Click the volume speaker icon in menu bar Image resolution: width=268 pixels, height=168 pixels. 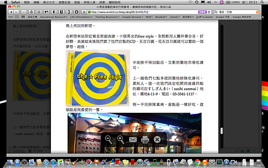pos(209,2)
